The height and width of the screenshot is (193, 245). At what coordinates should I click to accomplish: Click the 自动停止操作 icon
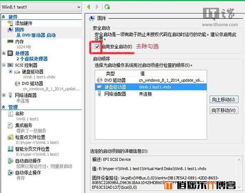10,173
